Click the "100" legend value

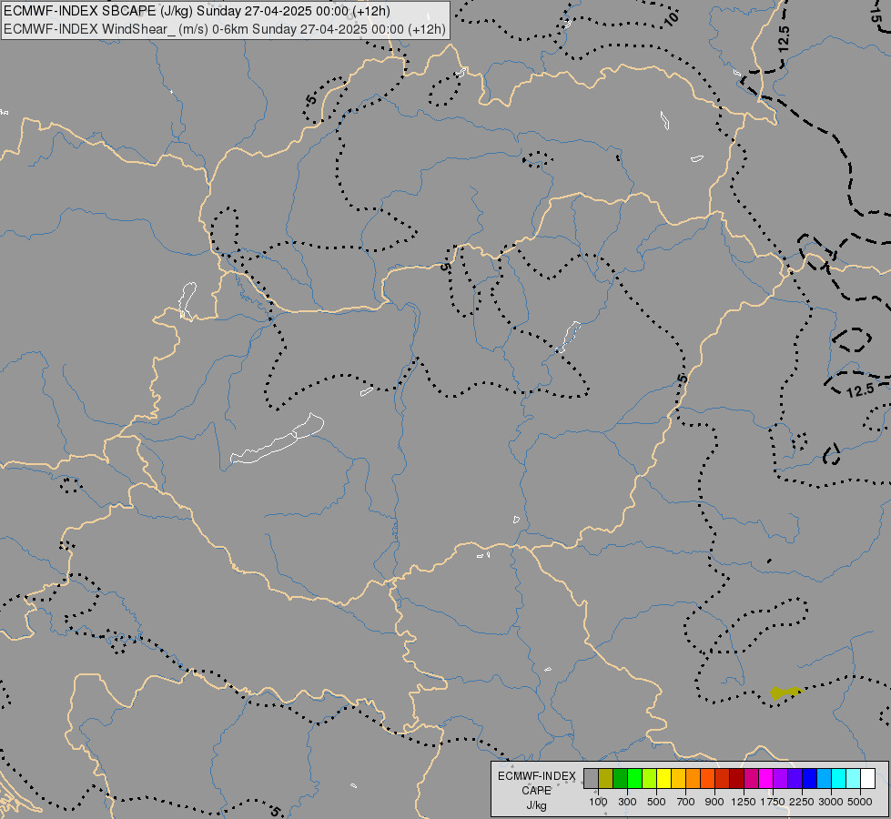coord(598,802)
